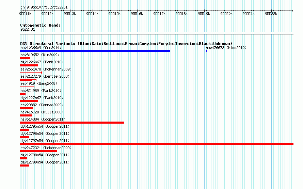This screenshot has width=303, height=189.
Task: Click the 95522k ruler position
Action: [271, 14]
